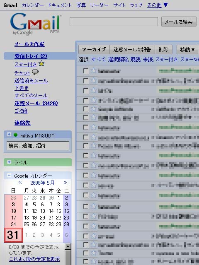Open すべてのメール folder
The width and height of the screenshot is (199, 265).
tap(31, 96)
